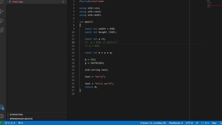The width and height of the screenshot is (222, 125).
Task: Click 'const int b = a * a;' line
Action: pos(99,53)
